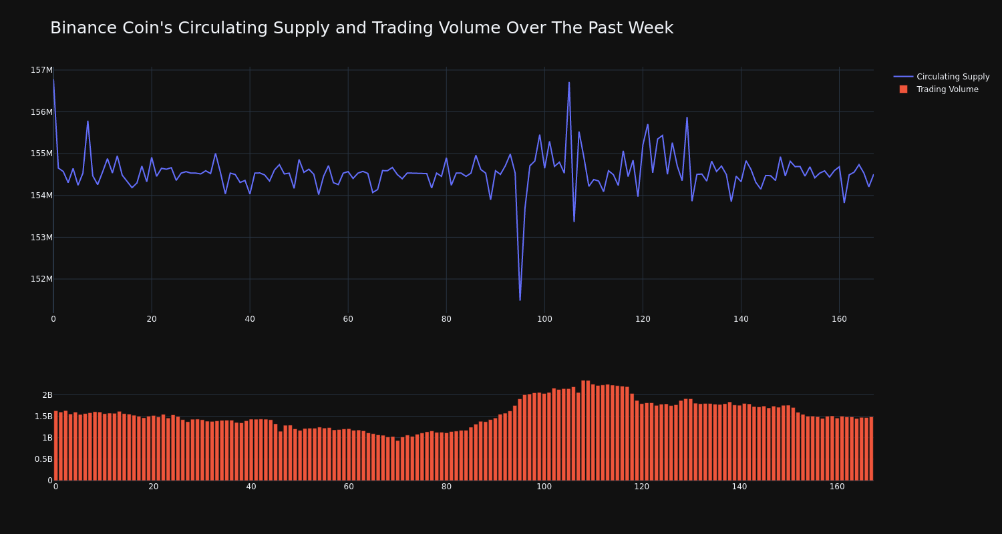Click the 1B volume axis label
This screenshot has width=1002, height=534.
[x=47, y=438]
